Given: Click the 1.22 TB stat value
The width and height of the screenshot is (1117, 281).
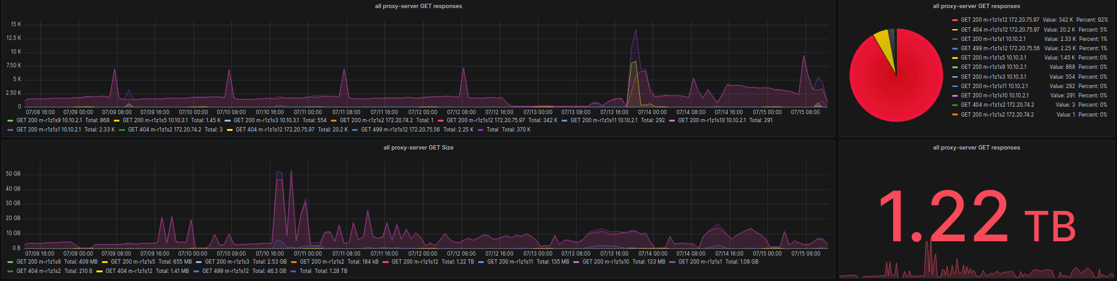Looking at the screenshot, I should pos(976,216).
